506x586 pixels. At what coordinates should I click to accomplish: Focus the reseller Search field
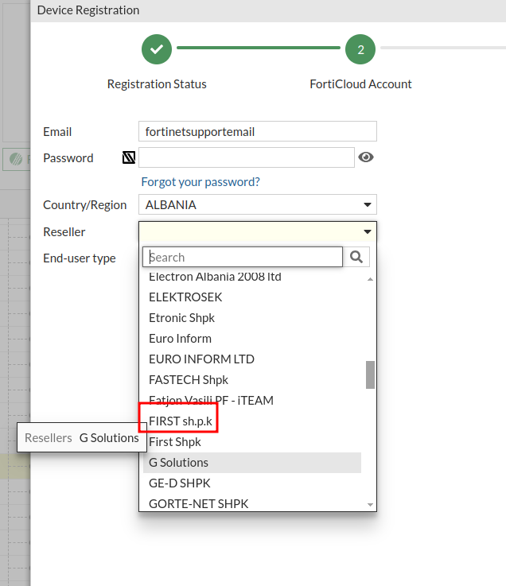tap(243, 257)
